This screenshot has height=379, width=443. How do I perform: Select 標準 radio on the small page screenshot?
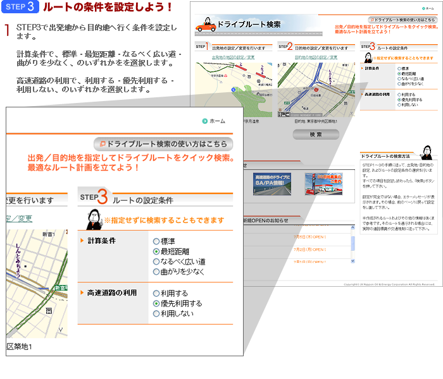point(399,68)
